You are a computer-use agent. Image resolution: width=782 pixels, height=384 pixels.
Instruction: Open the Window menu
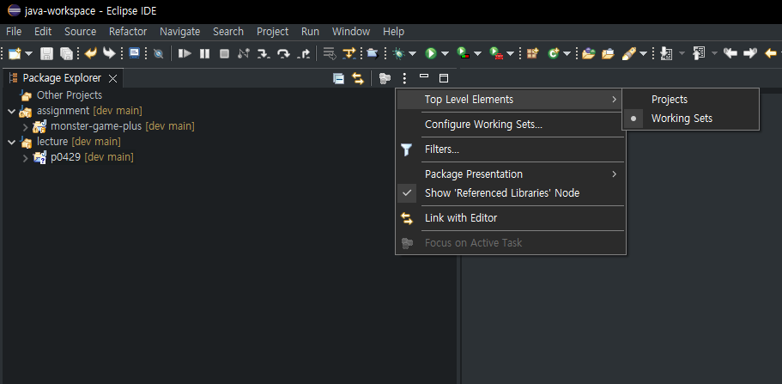pos(351,32)
